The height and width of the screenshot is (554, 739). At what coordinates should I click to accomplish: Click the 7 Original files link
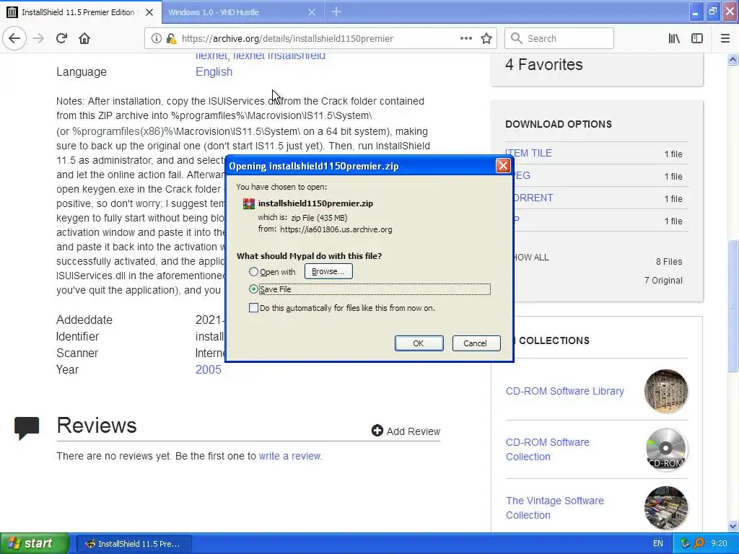point(663,281)
